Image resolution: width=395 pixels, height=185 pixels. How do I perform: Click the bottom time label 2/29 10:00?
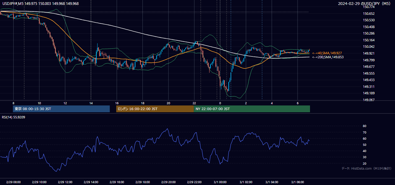[39, 182]
